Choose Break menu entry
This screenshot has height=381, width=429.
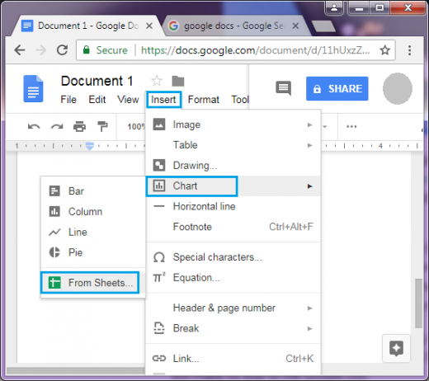pyautogui.click(x=233, y=328)
